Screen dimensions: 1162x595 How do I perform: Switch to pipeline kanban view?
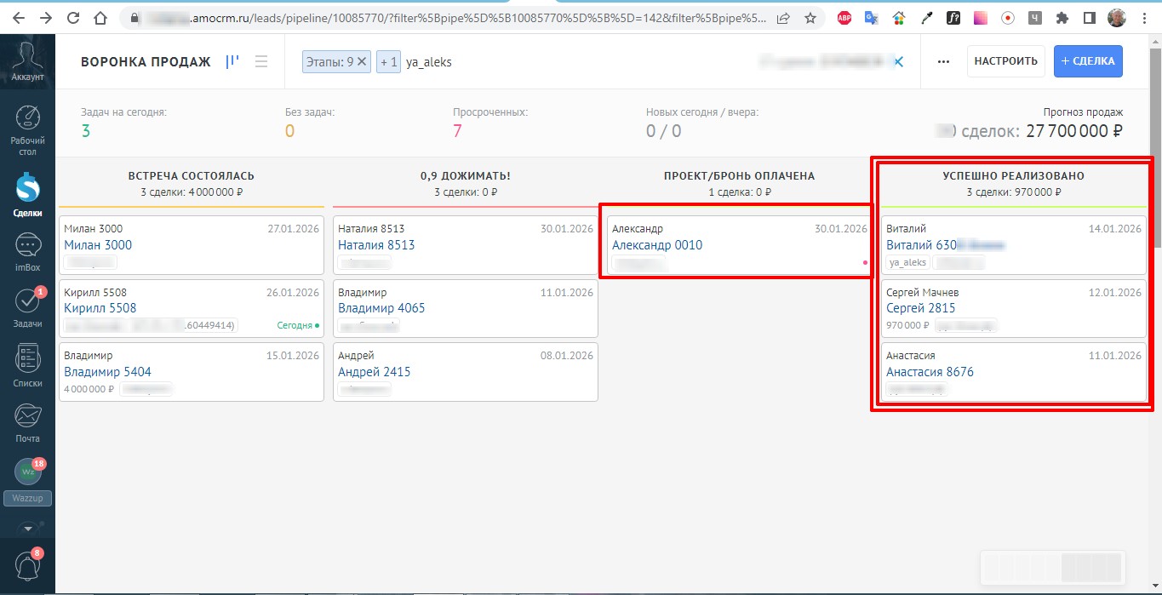(x=232, y=61)
